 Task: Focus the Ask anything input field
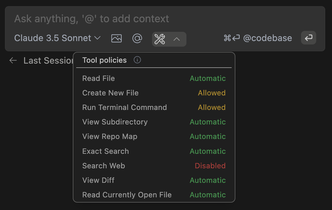155,19
